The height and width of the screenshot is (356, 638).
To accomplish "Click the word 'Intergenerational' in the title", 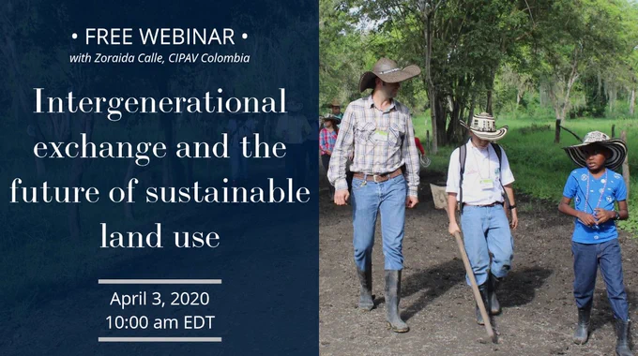I will [x=159, y=104].
